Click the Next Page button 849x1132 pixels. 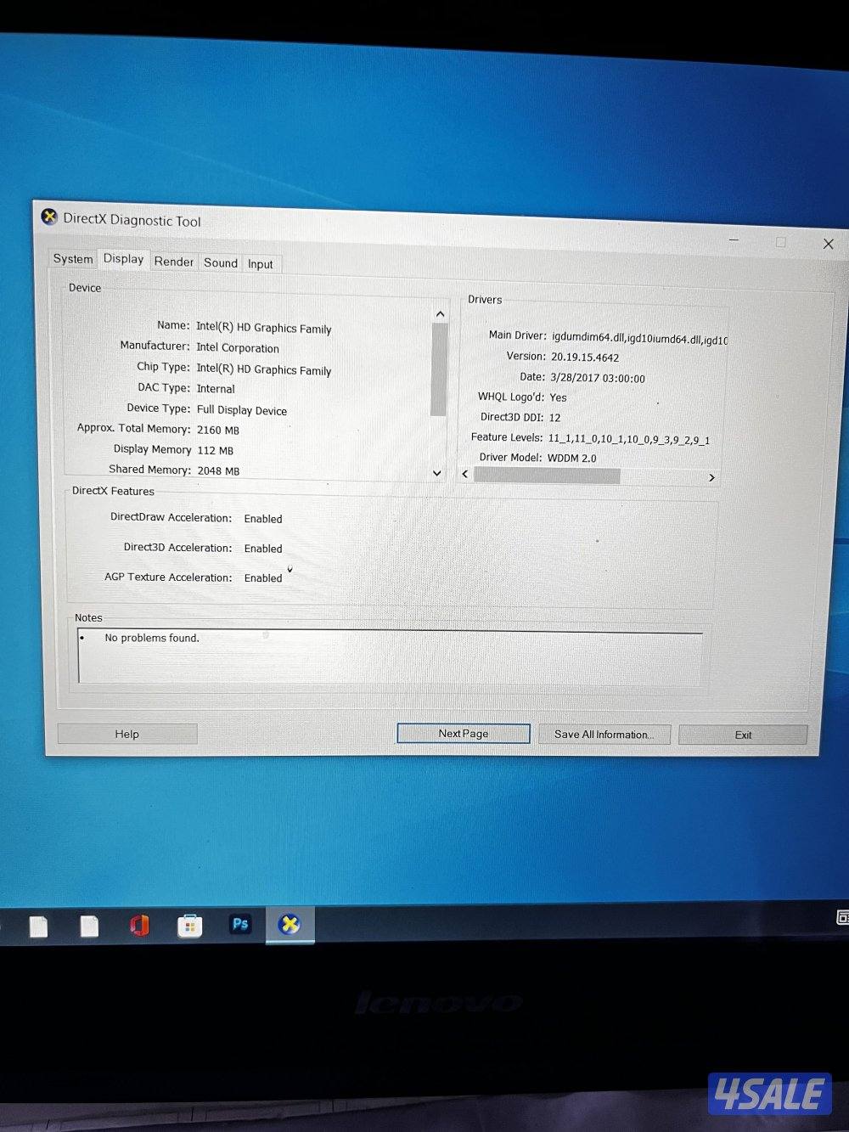coord(463,733)
